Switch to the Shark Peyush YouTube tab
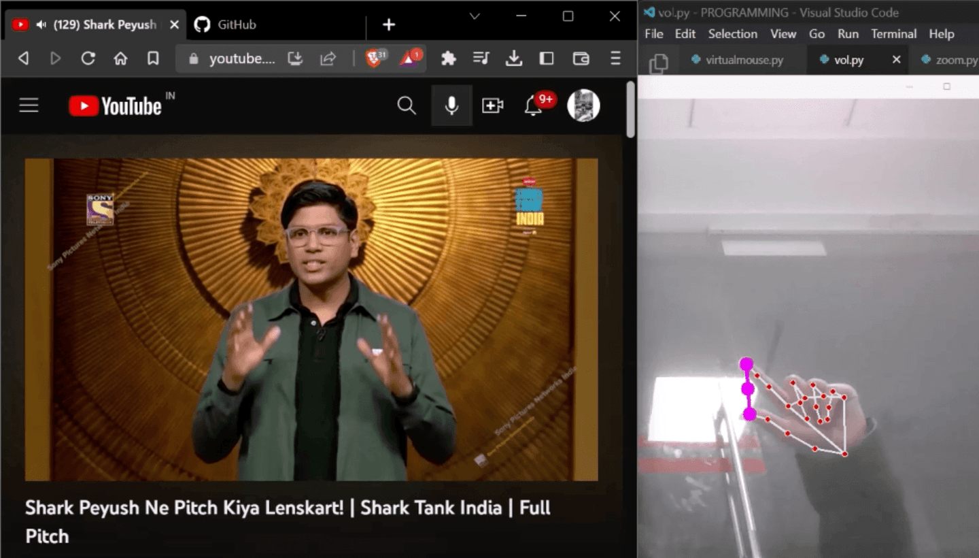The height and width of the screenshot is (558, 979). tap(96, 25)
